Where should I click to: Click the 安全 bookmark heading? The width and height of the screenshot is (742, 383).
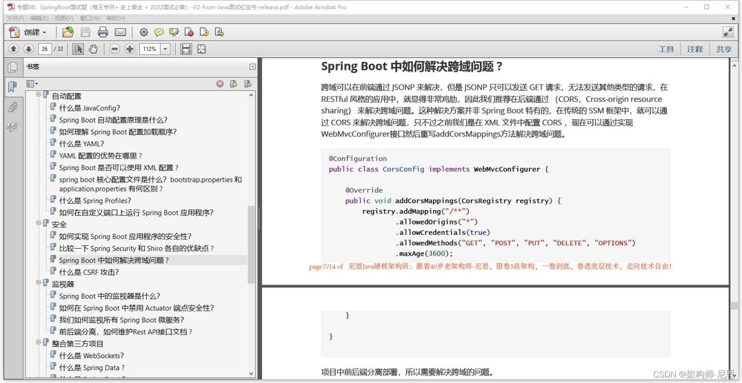click(59, 224)
